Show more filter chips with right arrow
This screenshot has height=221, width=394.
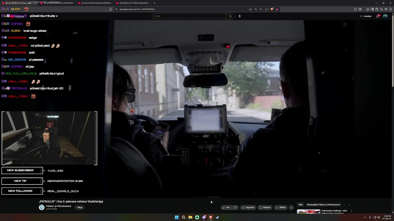click(x=349, y=205)
